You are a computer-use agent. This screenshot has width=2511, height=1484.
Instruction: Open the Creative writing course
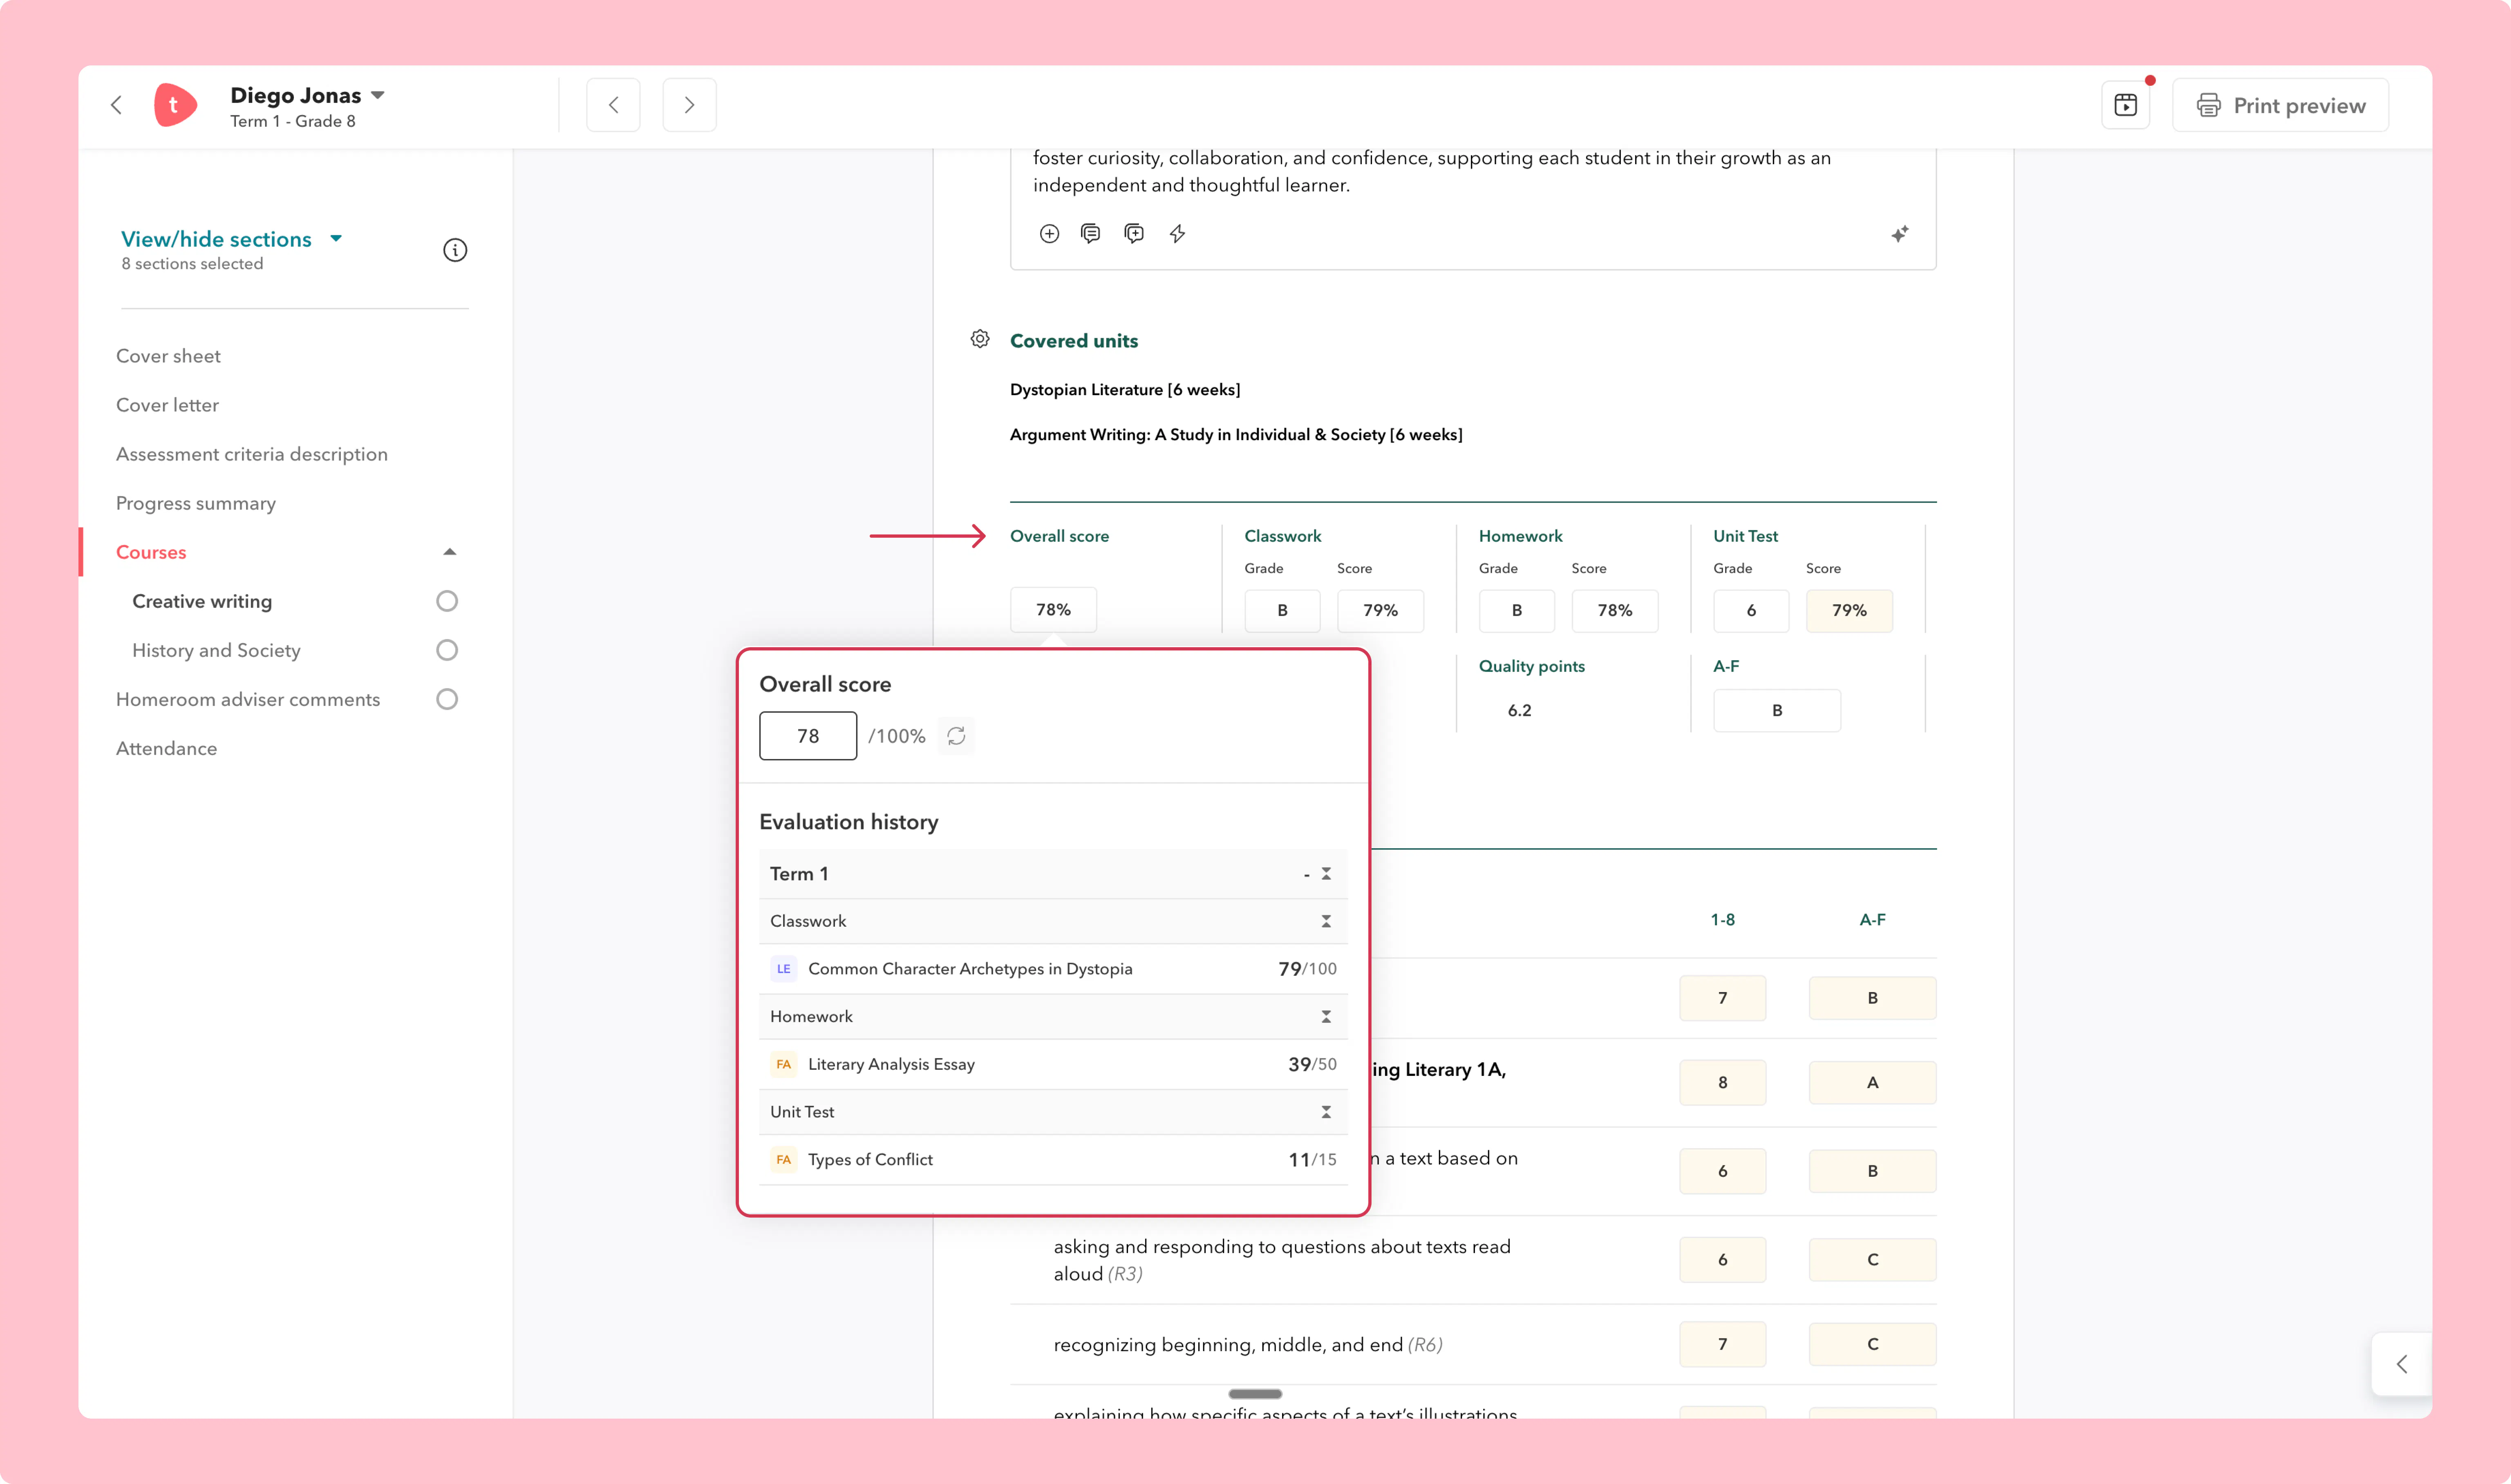(x=202, y=601)
